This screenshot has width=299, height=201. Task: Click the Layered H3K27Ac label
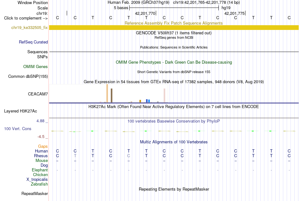click(x=20, y=111)
